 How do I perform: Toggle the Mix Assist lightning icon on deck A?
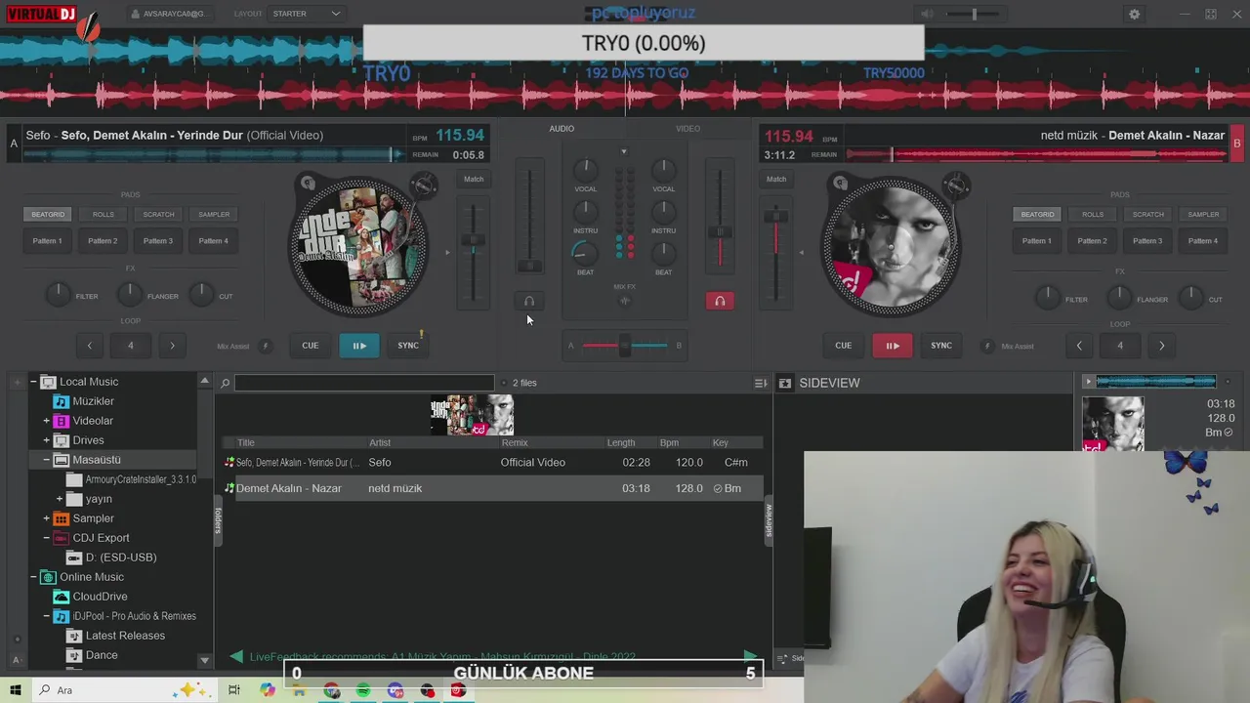click(x=265, y=346)
